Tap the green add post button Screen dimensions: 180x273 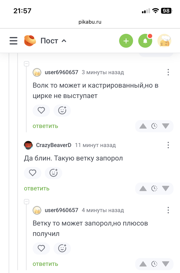(126, 41)
